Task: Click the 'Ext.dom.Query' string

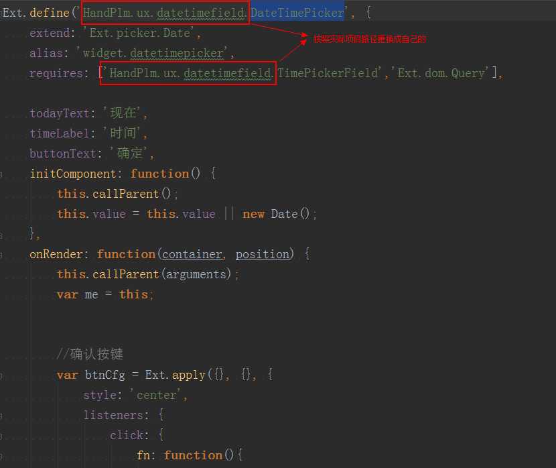Action: coord(441,73)
